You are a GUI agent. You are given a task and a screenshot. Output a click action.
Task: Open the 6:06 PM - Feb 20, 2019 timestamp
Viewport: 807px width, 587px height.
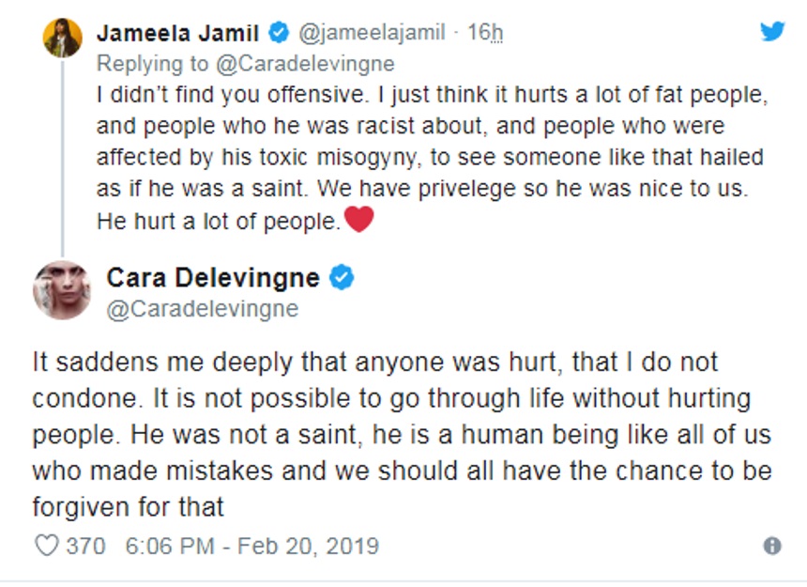click(251, 546)
